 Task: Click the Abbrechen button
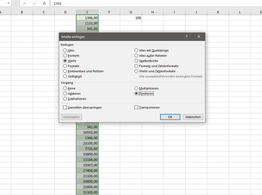click(193, 117)
